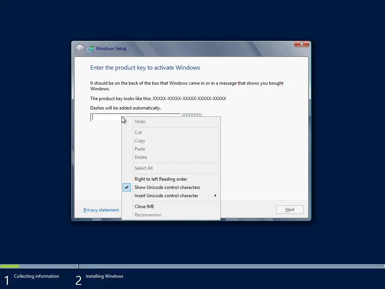This screenshot has width=385, height=289.
Task: Click the Installing Windows step label
Action: pyautogui.click(x=105, y=276)
